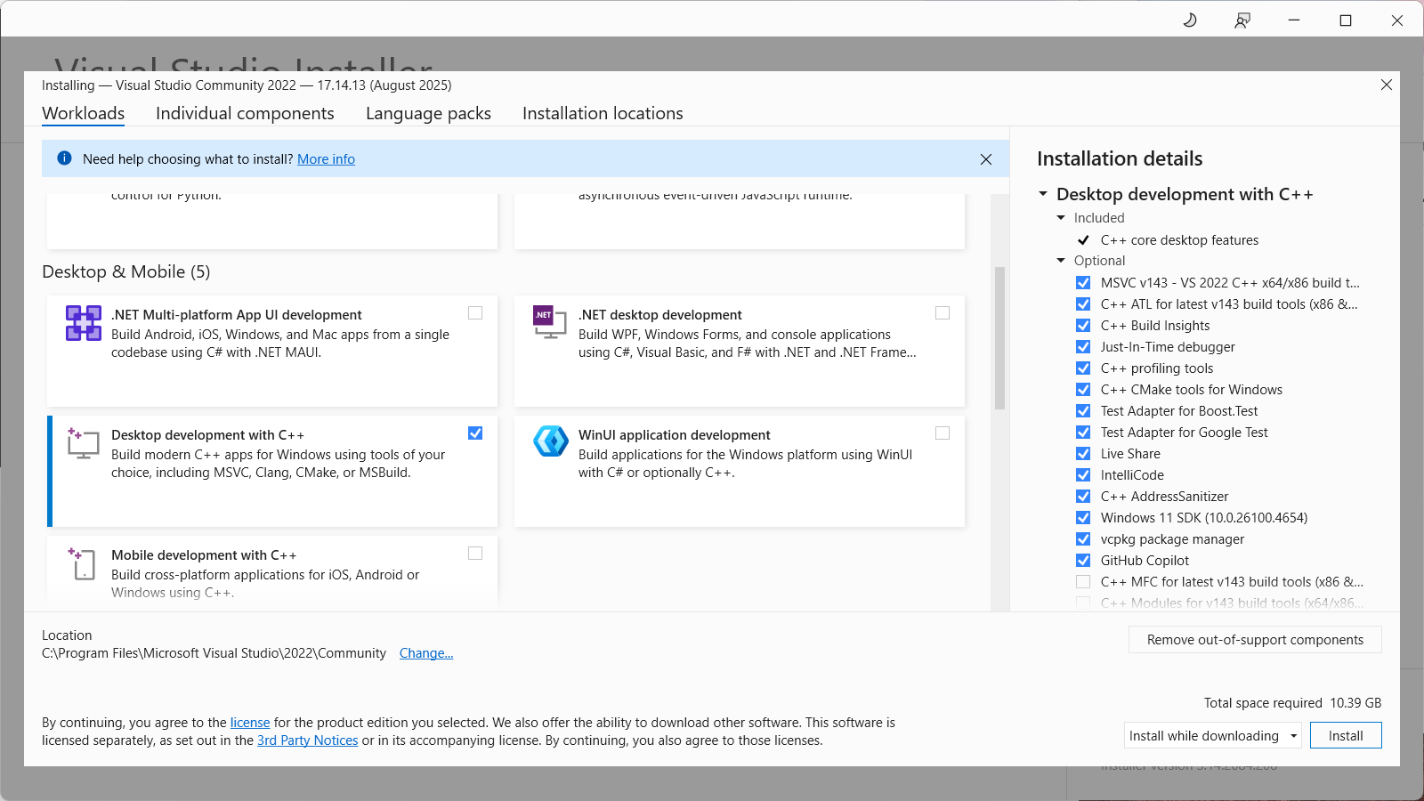Open the 3rd Party Notices link
1424x801 pixels.
tap(307, 740)
